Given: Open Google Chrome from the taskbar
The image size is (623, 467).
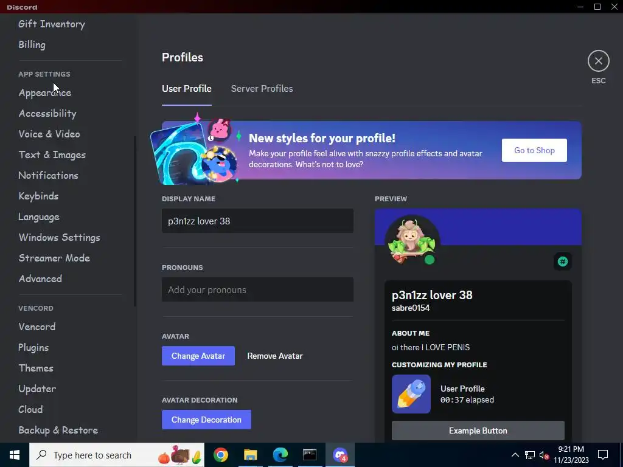Looking at the screenshot, I should click(220, 455).
